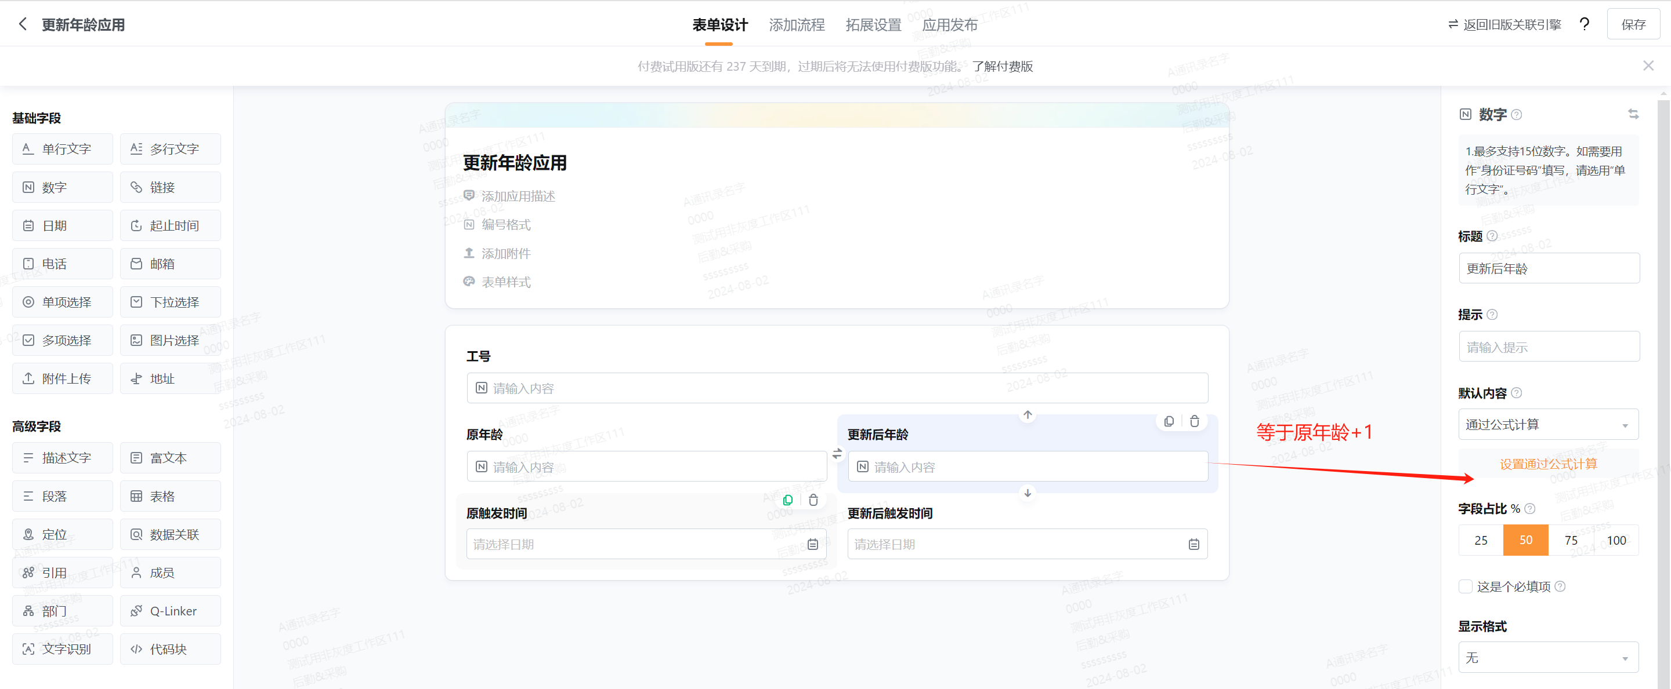Viewport: 1671px width, 689px height.
Task: Add a 单行文字 field
Action: click(x=62, y=149)
